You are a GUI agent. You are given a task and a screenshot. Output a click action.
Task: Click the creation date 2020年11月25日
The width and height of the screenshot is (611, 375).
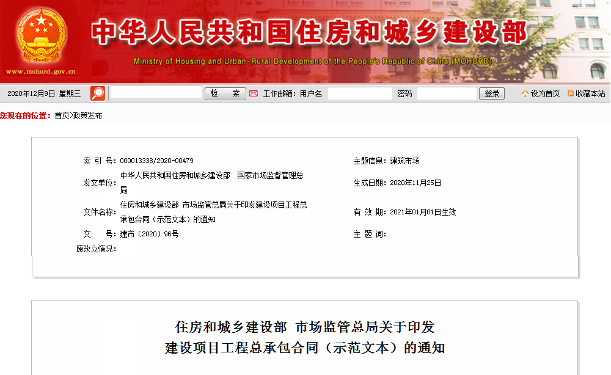415,183
